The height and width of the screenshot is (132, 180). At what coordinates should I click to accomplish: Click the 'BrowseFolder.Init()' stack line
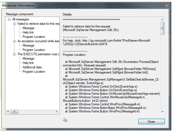(107, 72)
